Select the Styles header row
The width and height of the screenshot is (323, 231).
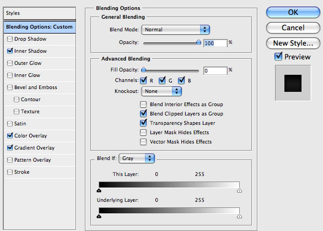pyautogui.click(x=40, y=13)
